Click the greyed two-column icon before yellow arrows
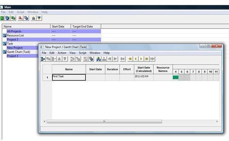 pyautogui.click(x=123, y=59)
